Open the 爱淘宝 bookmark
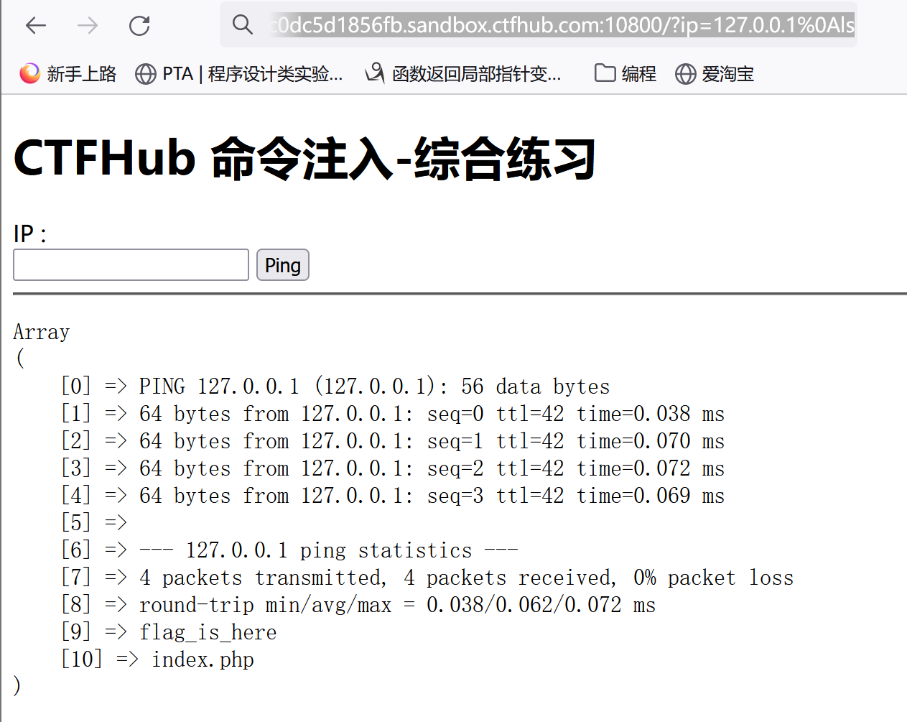Viewport: 907px width, 722px height. pos(715,73)
